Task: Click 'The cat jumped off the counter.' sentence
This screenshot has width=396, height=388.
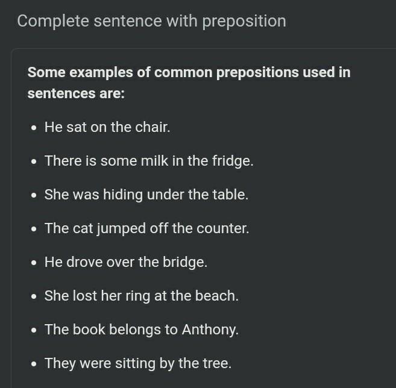Action: [146, 229]
